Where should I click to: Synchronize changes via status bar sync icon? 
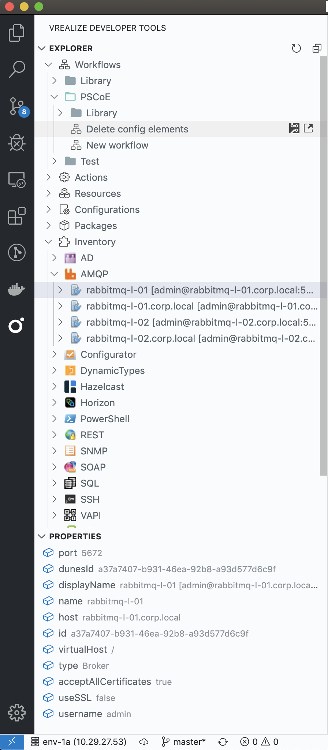pos(223,742)
